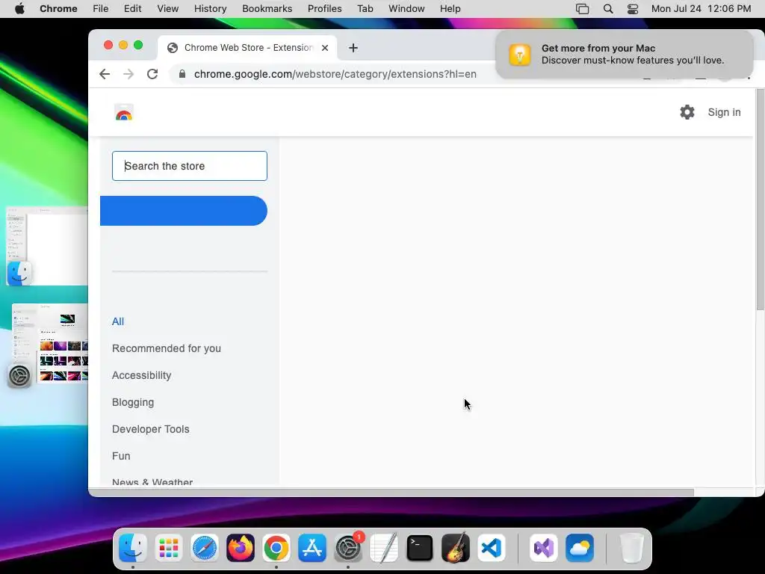Open the Window menu

pos(406,9)
